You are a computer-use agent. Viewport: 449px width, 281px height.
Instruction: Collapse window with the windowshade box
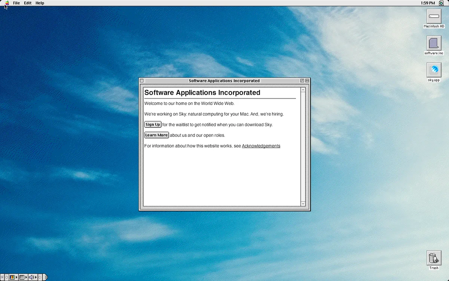pos(307,81)
